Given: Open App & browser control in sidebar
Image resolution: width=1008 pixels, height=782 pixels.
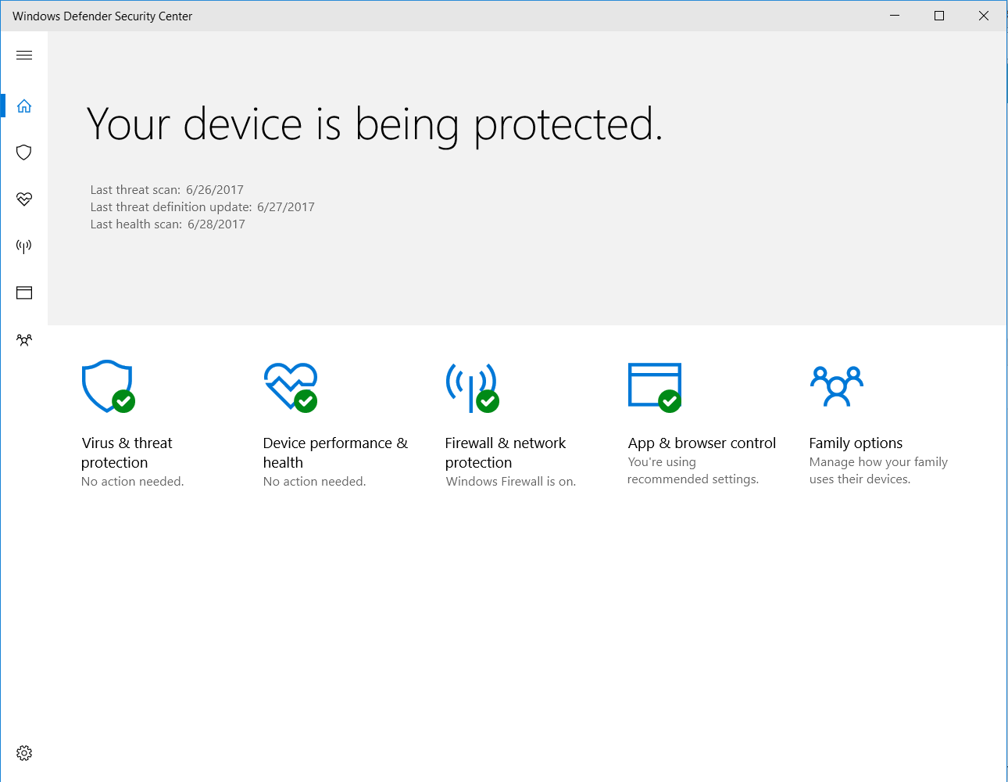Looking at the screenshot, I should coord(24,293).
